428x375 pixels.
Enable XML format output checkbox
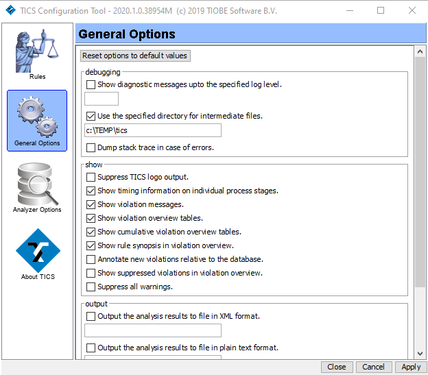coord(91,316)
